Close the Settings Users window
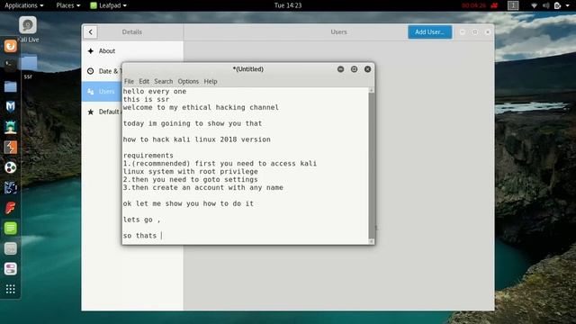The height and width of the screenshot is (324, 576). click(x=488, y=32)
